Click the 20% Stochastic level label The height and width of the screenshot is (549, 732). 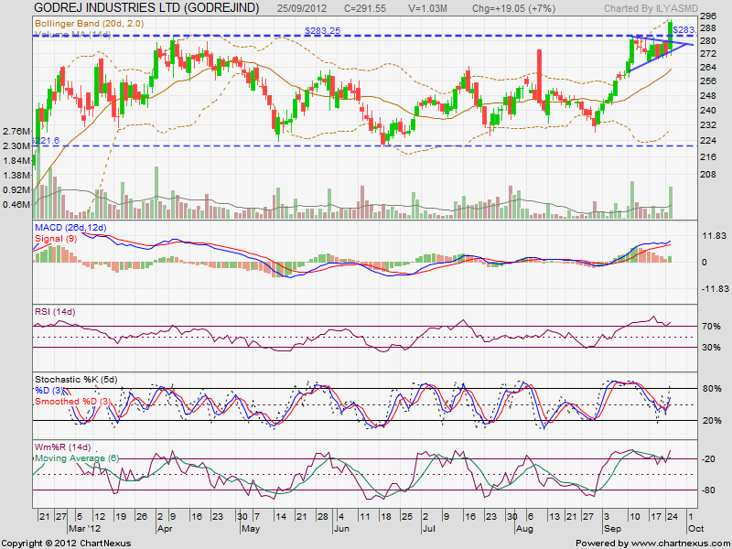pos(711,421)
